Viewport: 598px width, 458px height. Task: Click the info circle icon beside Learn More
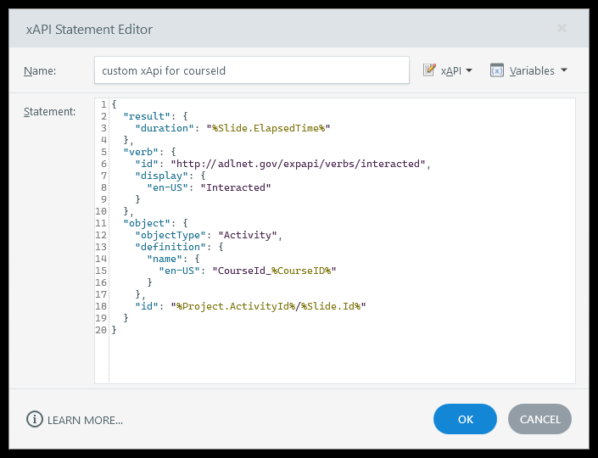(x=35, y=419)
